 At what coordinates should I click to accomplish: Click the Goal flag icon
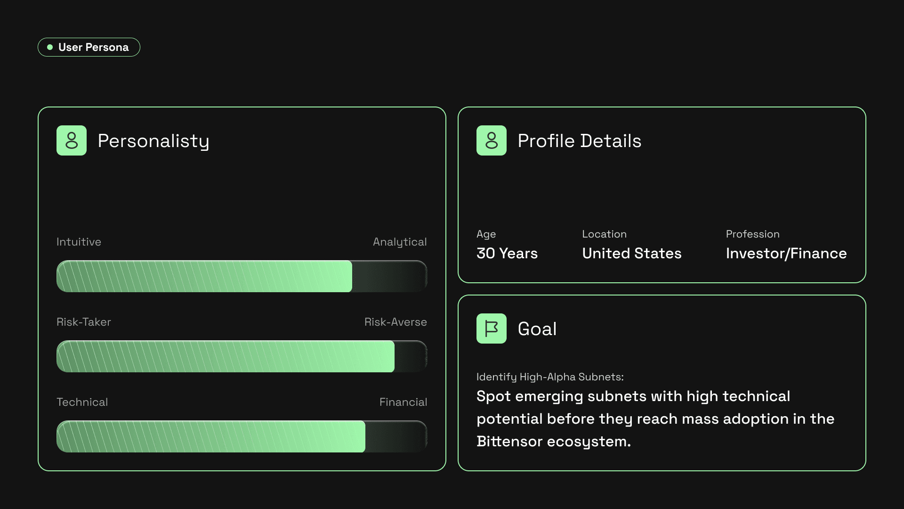coord(492,328)
